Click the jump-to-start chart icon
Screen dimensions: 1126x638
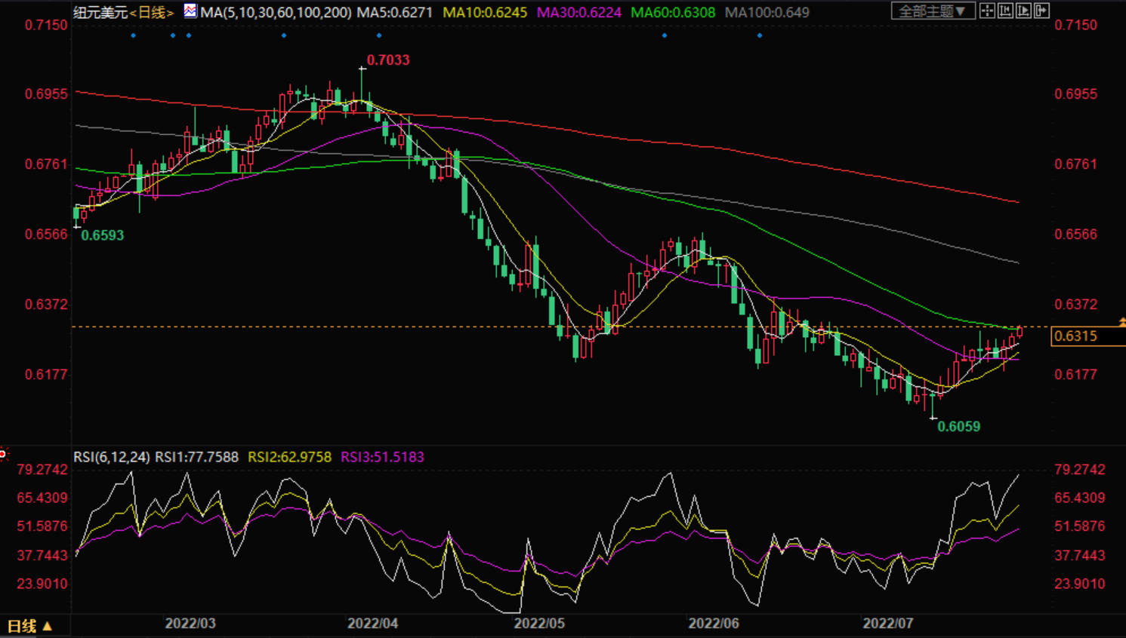pyautogui.click(x=1005, y=11)
